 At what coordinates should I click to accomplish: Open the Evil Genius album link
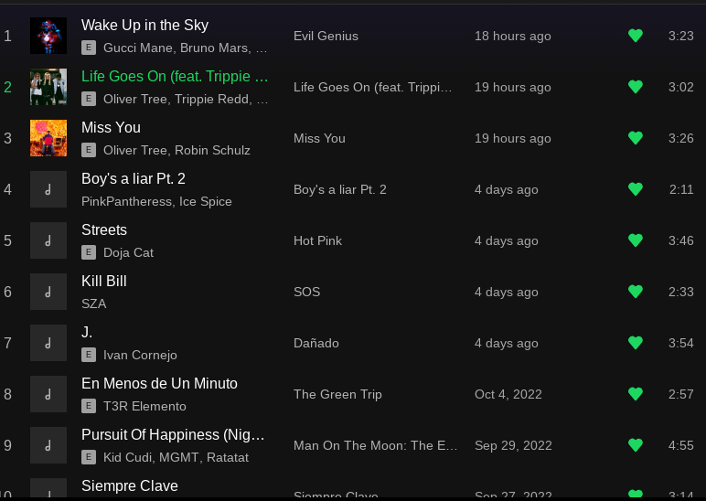coord(326,36)
